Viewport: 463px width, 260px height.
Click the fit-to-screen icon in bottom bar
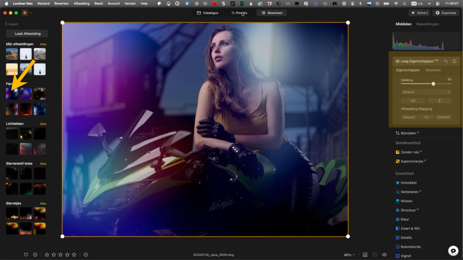click(x=365, y=255)
